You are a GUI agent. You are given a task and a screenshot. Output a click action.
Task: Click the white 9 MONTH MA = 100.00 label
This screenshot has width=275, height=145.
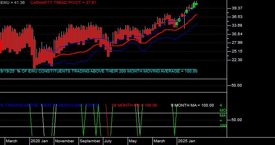(x=192, y=105)
